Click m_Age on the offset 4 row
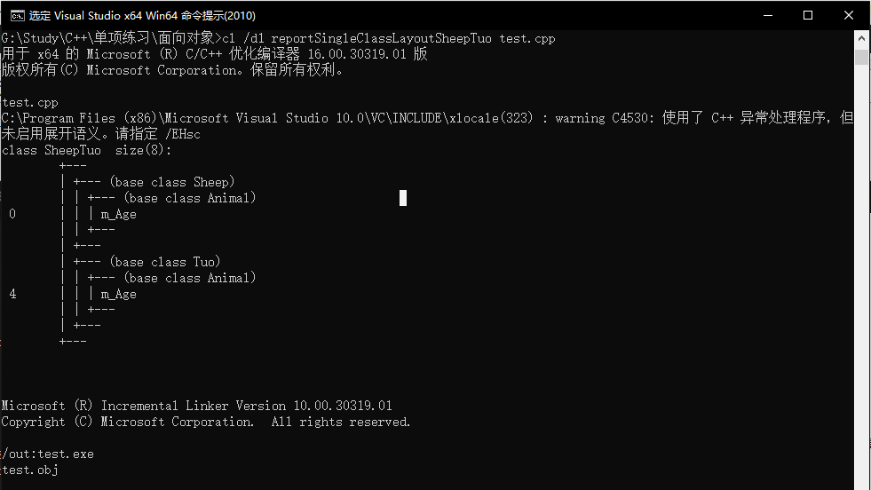Viewport: 871px width, 490px height. [x=118, y=294]
